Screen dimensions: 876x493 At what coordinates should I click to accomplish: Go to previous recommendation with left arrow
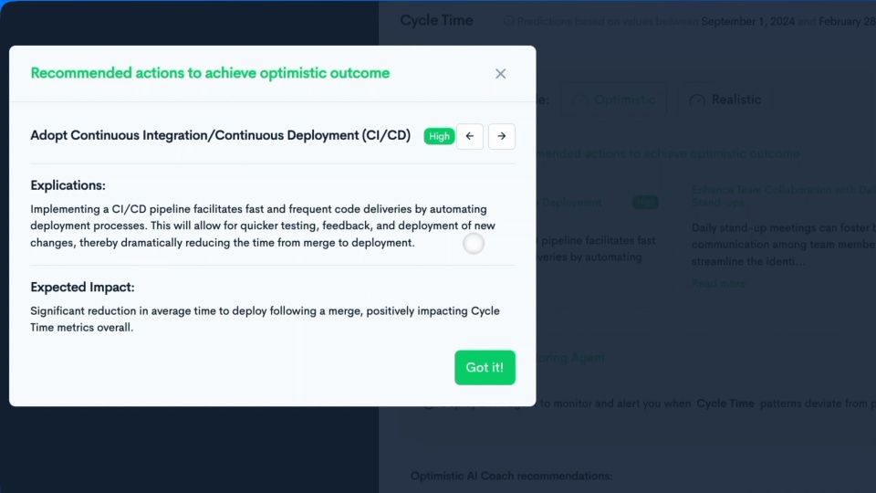(x=470, y=136)
